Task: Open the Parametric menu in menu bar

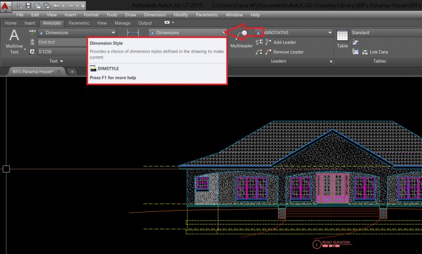Action: pos(207,15)
